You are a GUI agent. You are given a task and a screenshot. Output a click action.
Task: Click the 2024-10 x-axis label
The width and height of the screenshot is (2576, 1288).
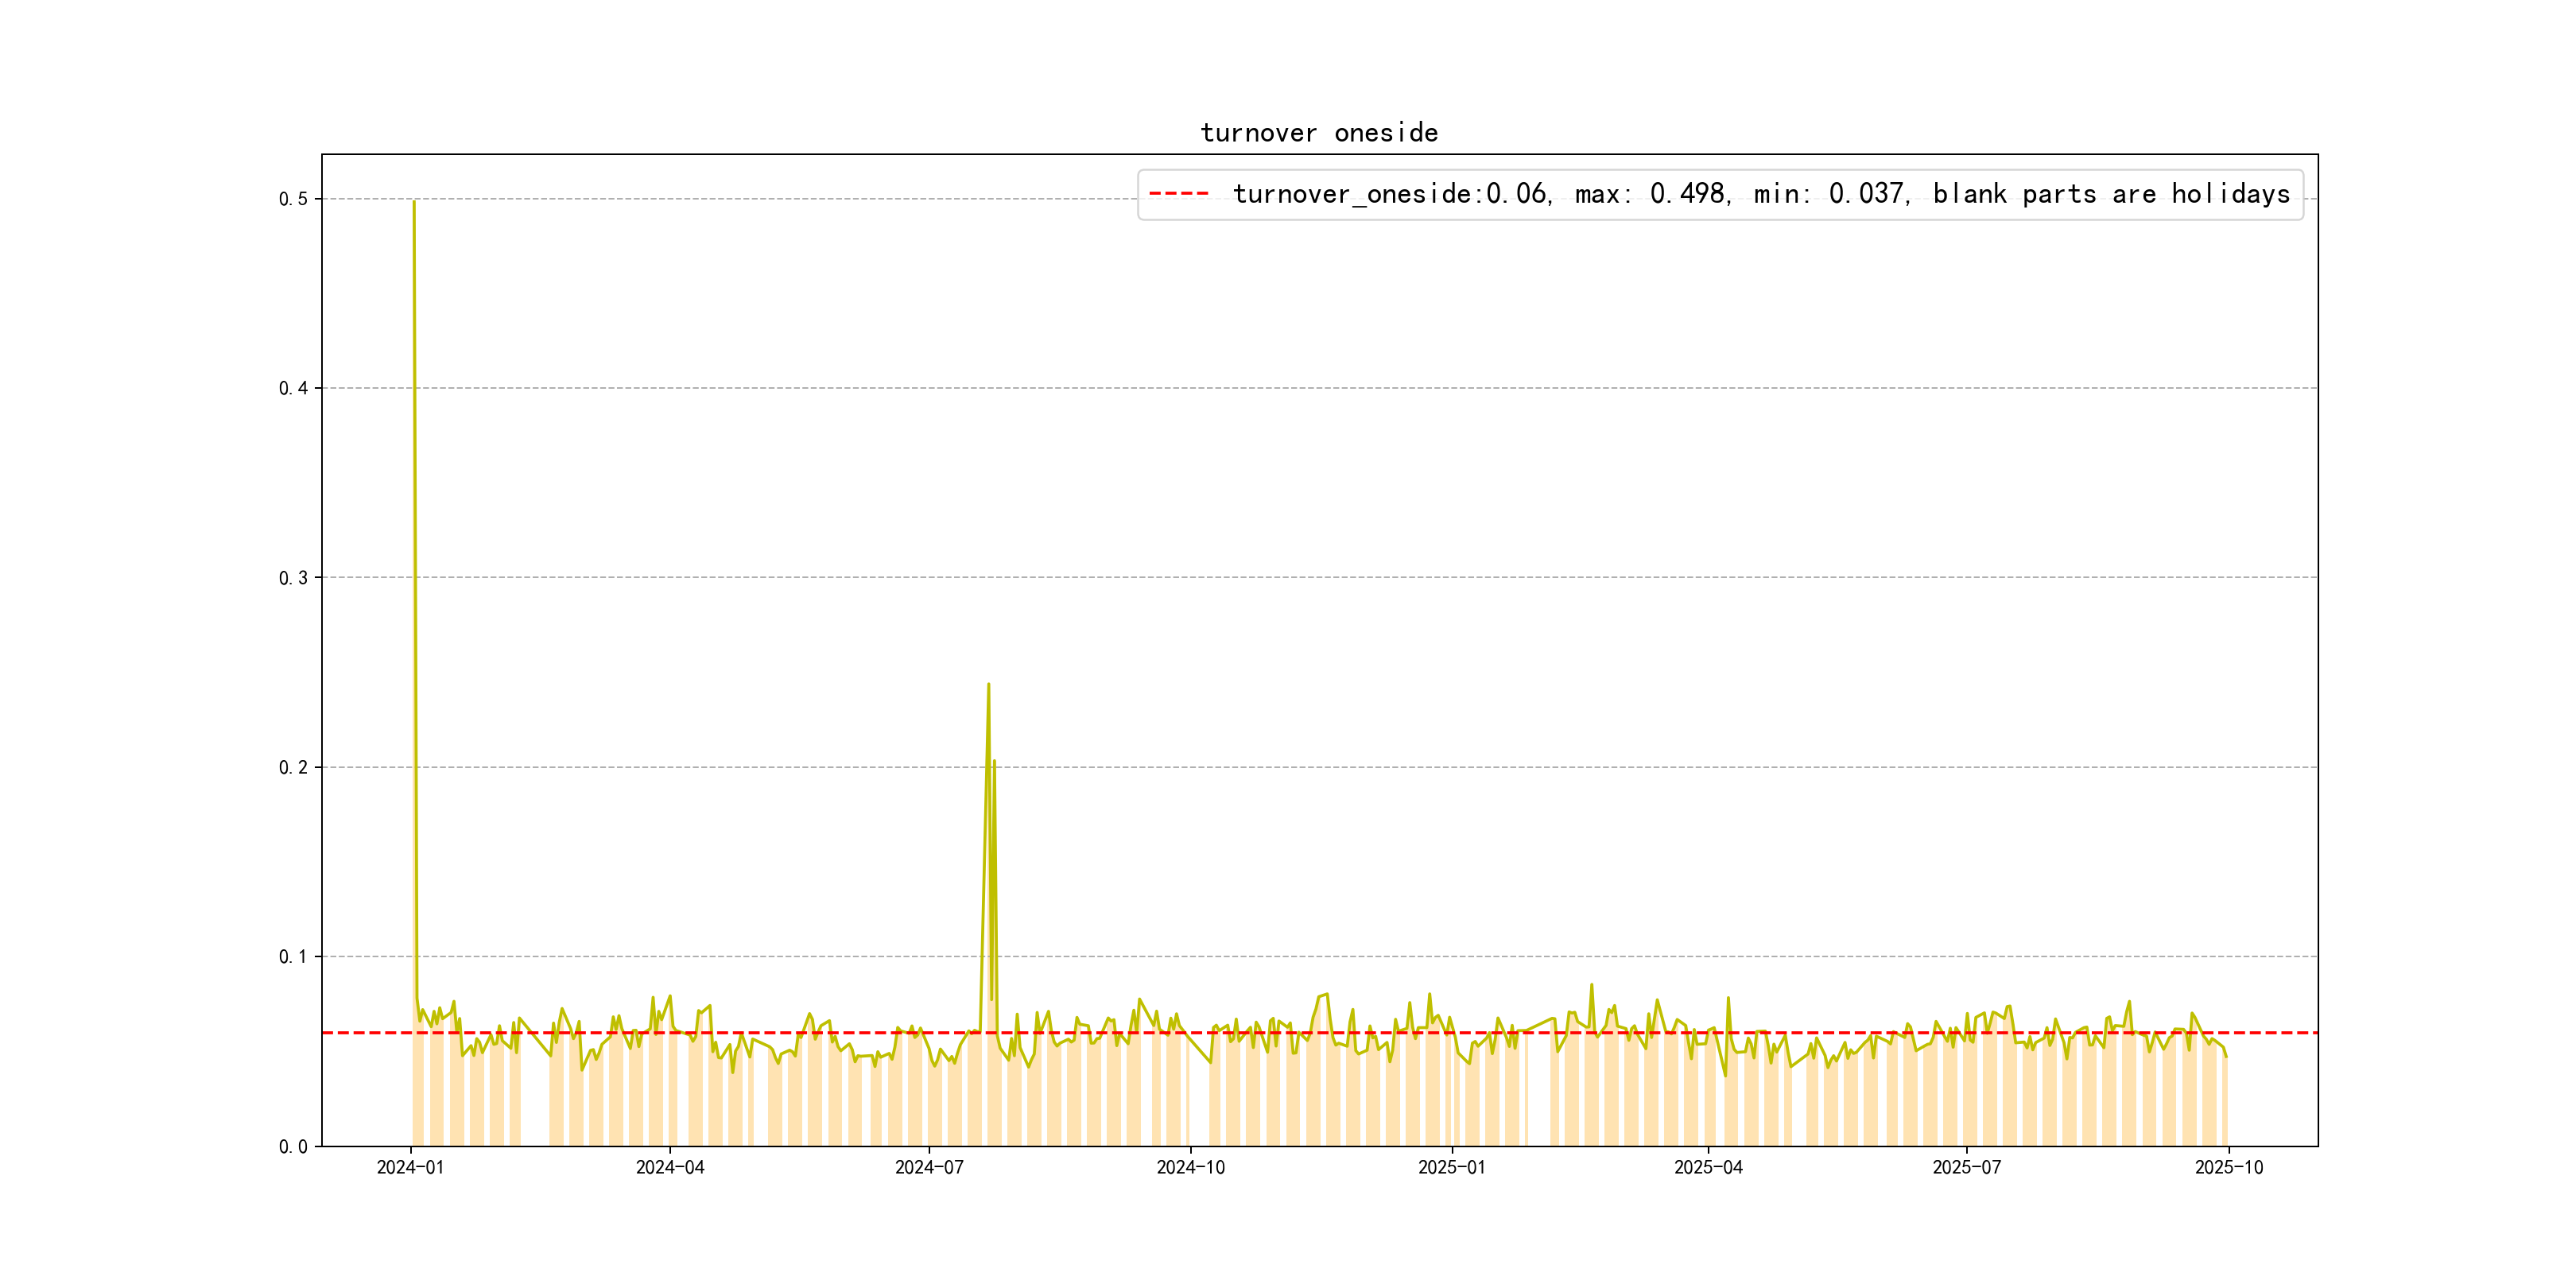pyautogui.click(x=1190, y=1167)
